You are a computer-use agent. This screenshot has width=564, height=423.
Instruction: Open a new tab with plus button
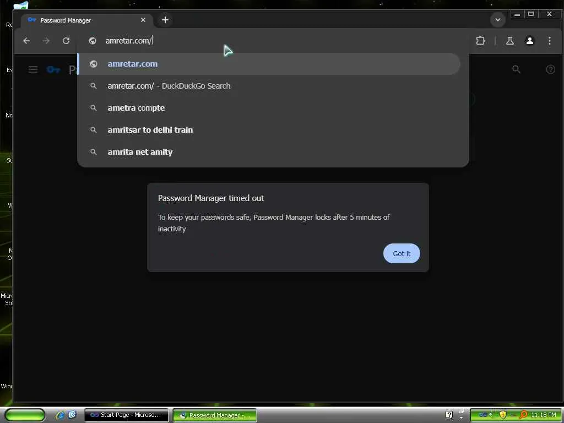pos(165,20)
